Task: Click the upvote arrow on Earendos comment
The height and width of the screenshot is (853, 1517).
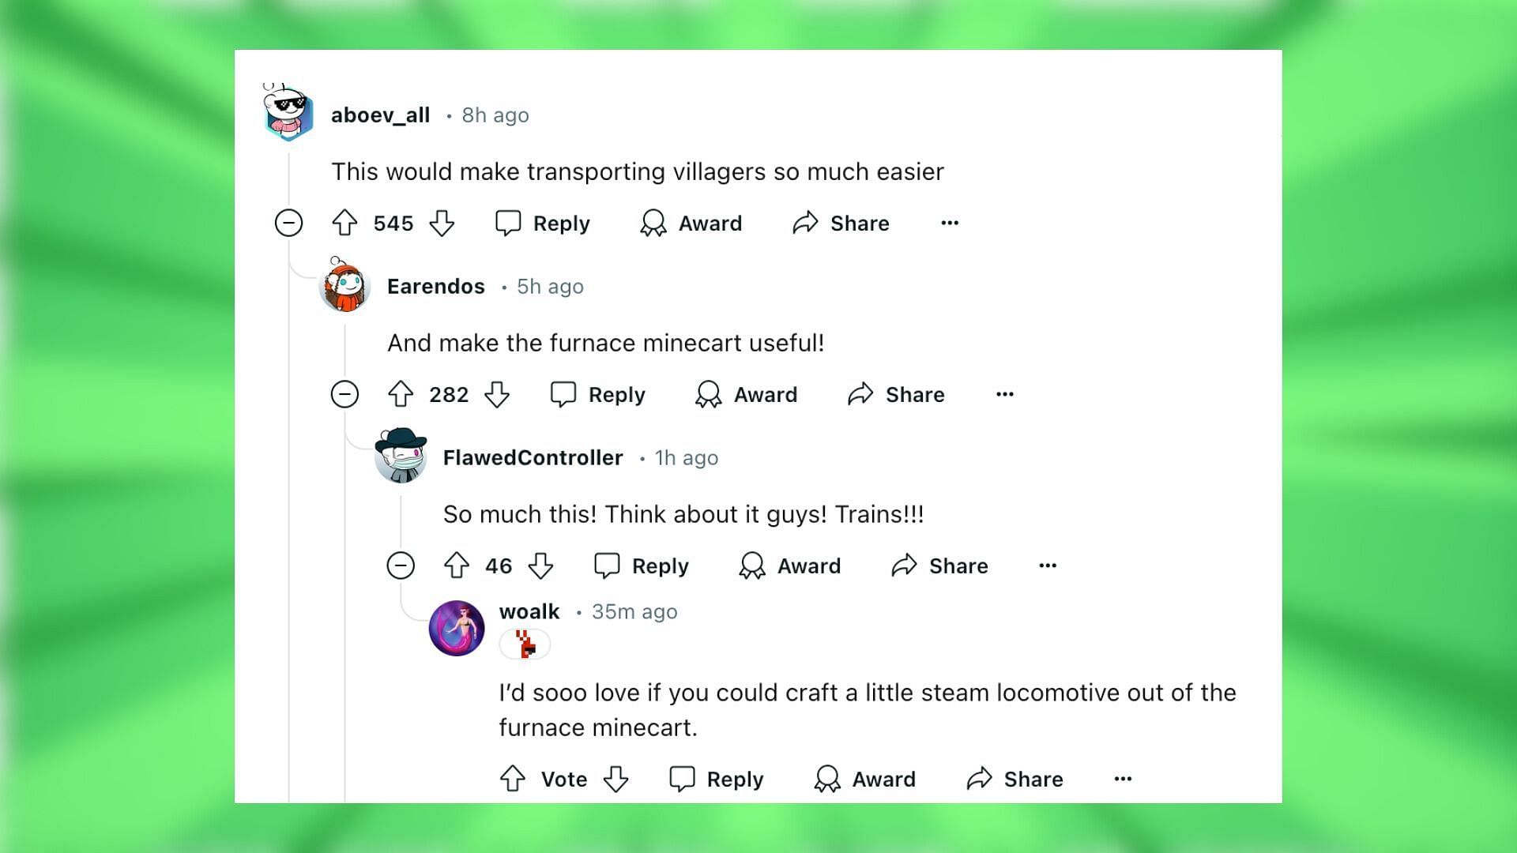Action: [x=402, y=393]
